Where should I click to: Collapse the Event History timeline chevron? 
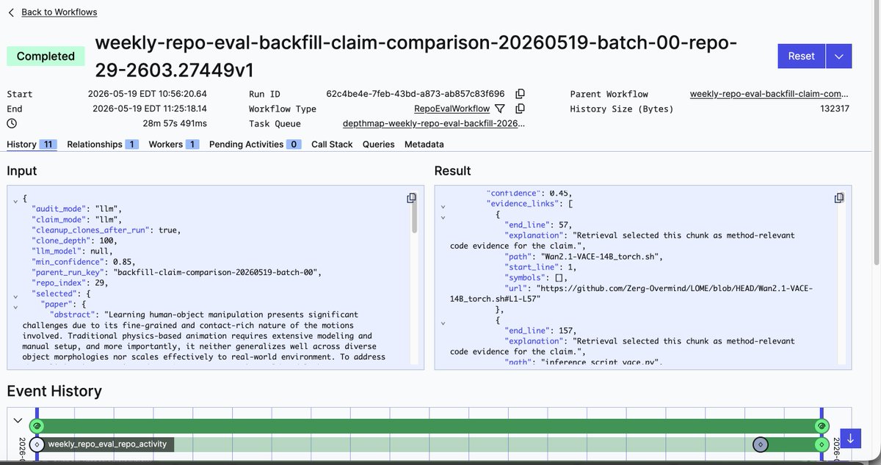point(18,420)
